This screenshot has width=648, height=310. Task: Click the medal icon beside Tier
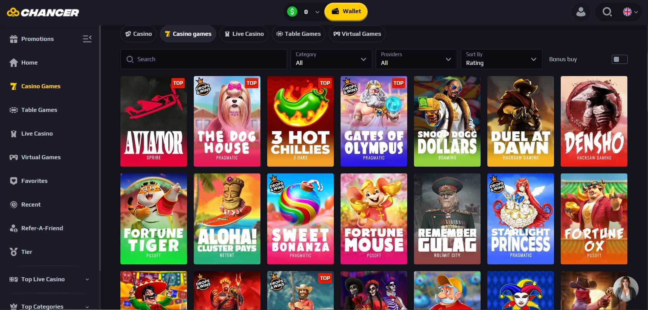(x=14, y=252)
